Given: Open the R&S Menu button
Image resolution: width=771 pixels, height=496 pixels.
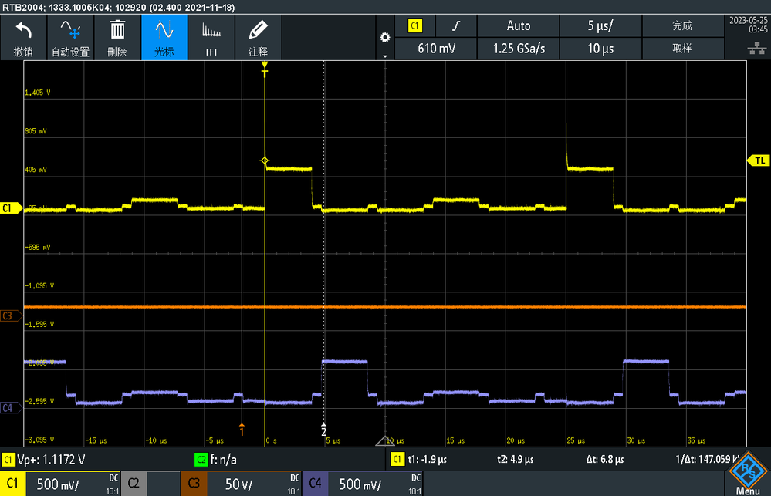Looking at the screenshot, I should (748, 474).
